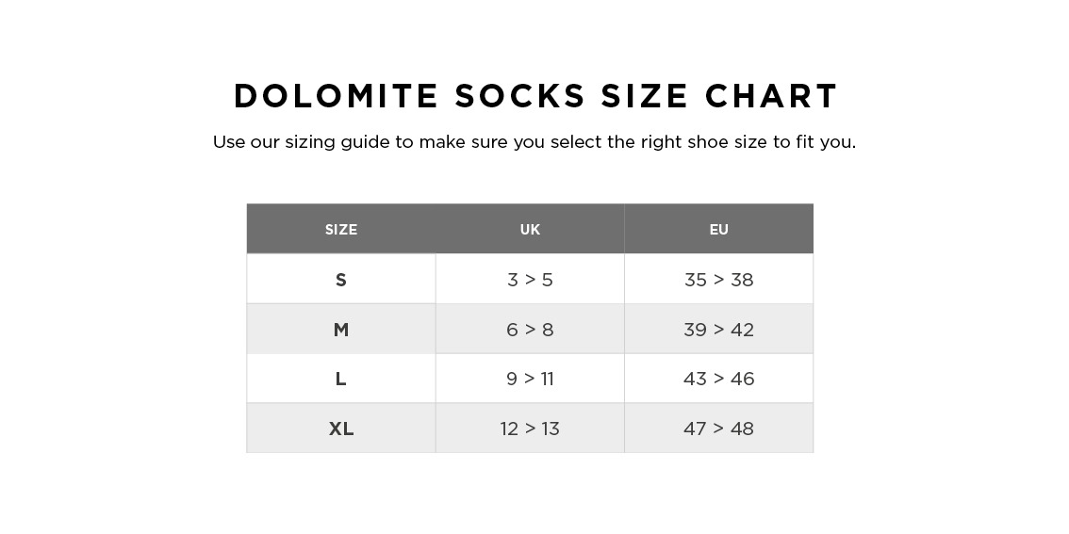Image resolution: width=1069 pixels, height=534 pixels.
Task: Click UK size range 6 > 8
Action: 530,330
